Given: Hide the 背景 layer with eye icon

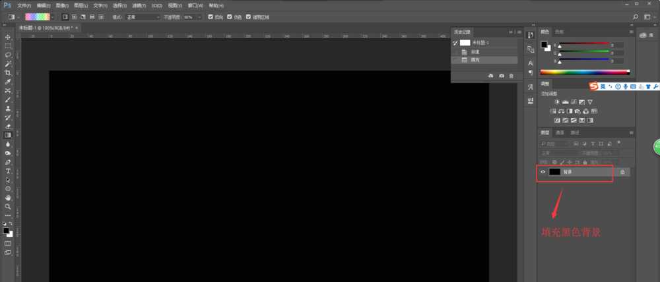Looking at the screenshot, I should coord(543,172).
